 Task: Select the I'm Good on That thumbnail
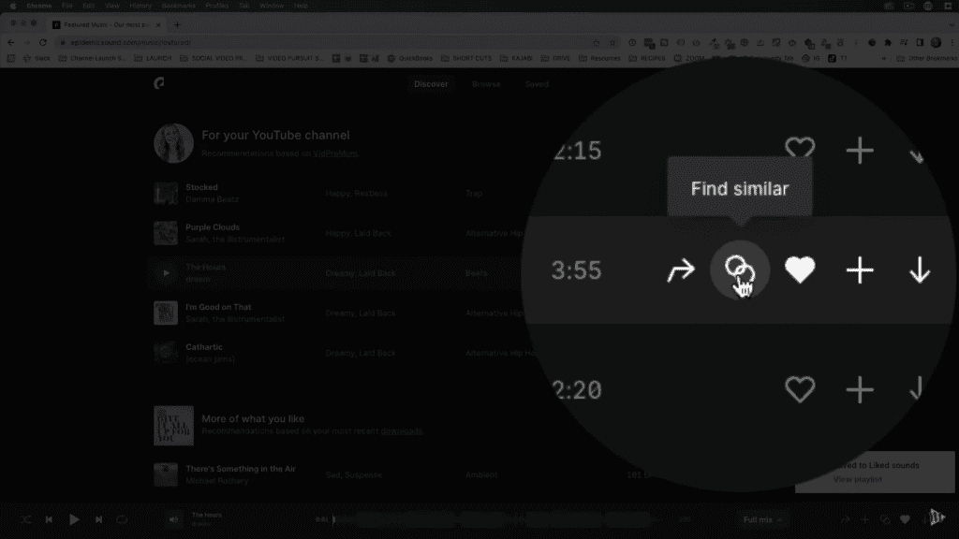(x=166, y=313)
